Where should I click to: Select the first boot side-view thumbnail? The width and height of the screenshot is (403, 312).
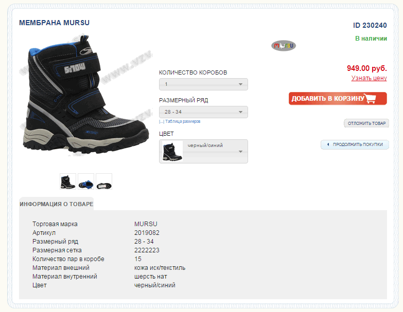point(68,181)
